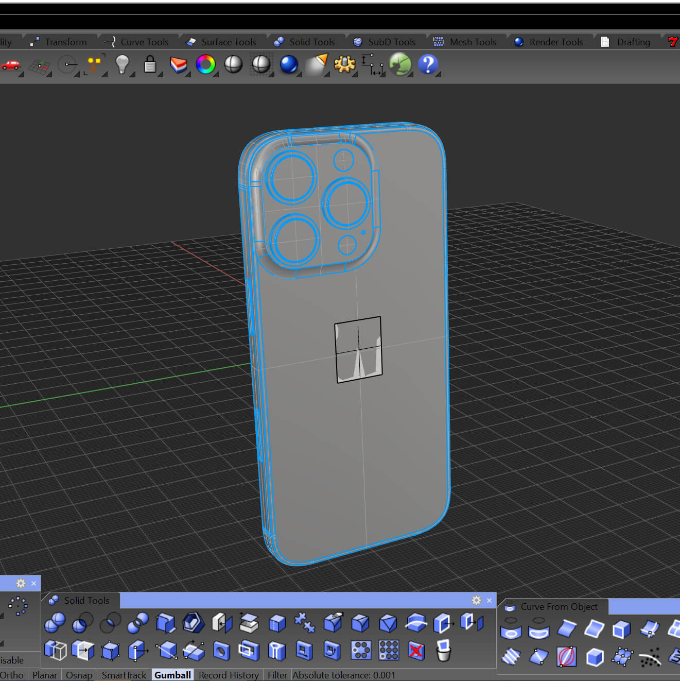
Task: Click the light bulb Hide objects icon
Action: point(122,64)
